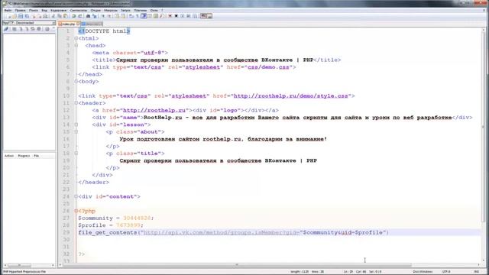Click the File column header in NppFTP queue

[x=37, y=156]
